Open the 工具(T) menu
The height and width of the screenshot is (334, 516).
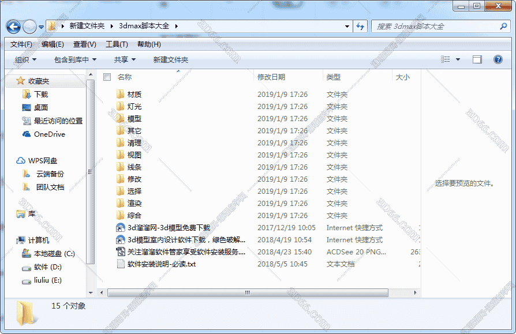coord(117,44)
